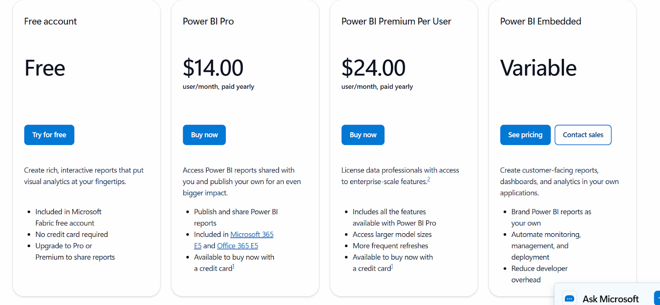Follow the E5 link text before 'and'
Image resolution: width=660 pixels, height=305 pixels.
click(198, 246)
